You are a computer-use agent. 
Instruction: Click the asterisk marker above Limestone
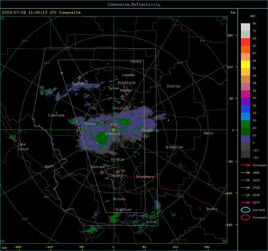coord(56,113)
